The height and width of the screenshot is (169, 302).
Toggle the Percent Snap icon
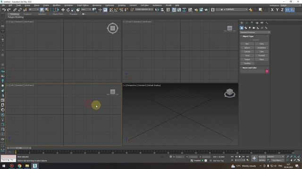[x=121, y=10]
